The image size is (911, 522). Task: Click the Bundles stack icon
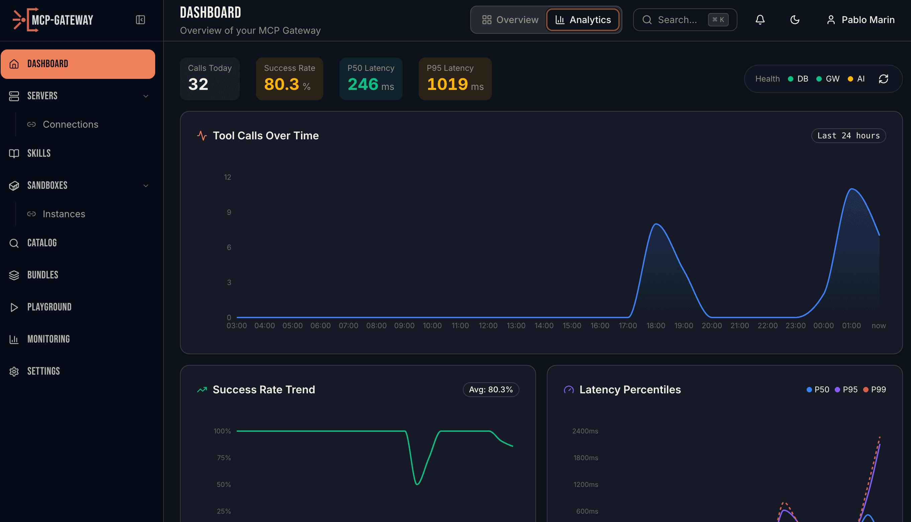click(x=14, y=275)
